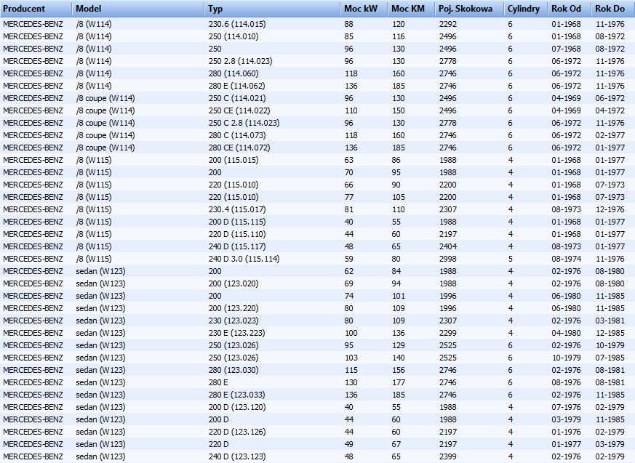Select type 230.6 (114.015)

pyautogui.click(x=237, y=24)
